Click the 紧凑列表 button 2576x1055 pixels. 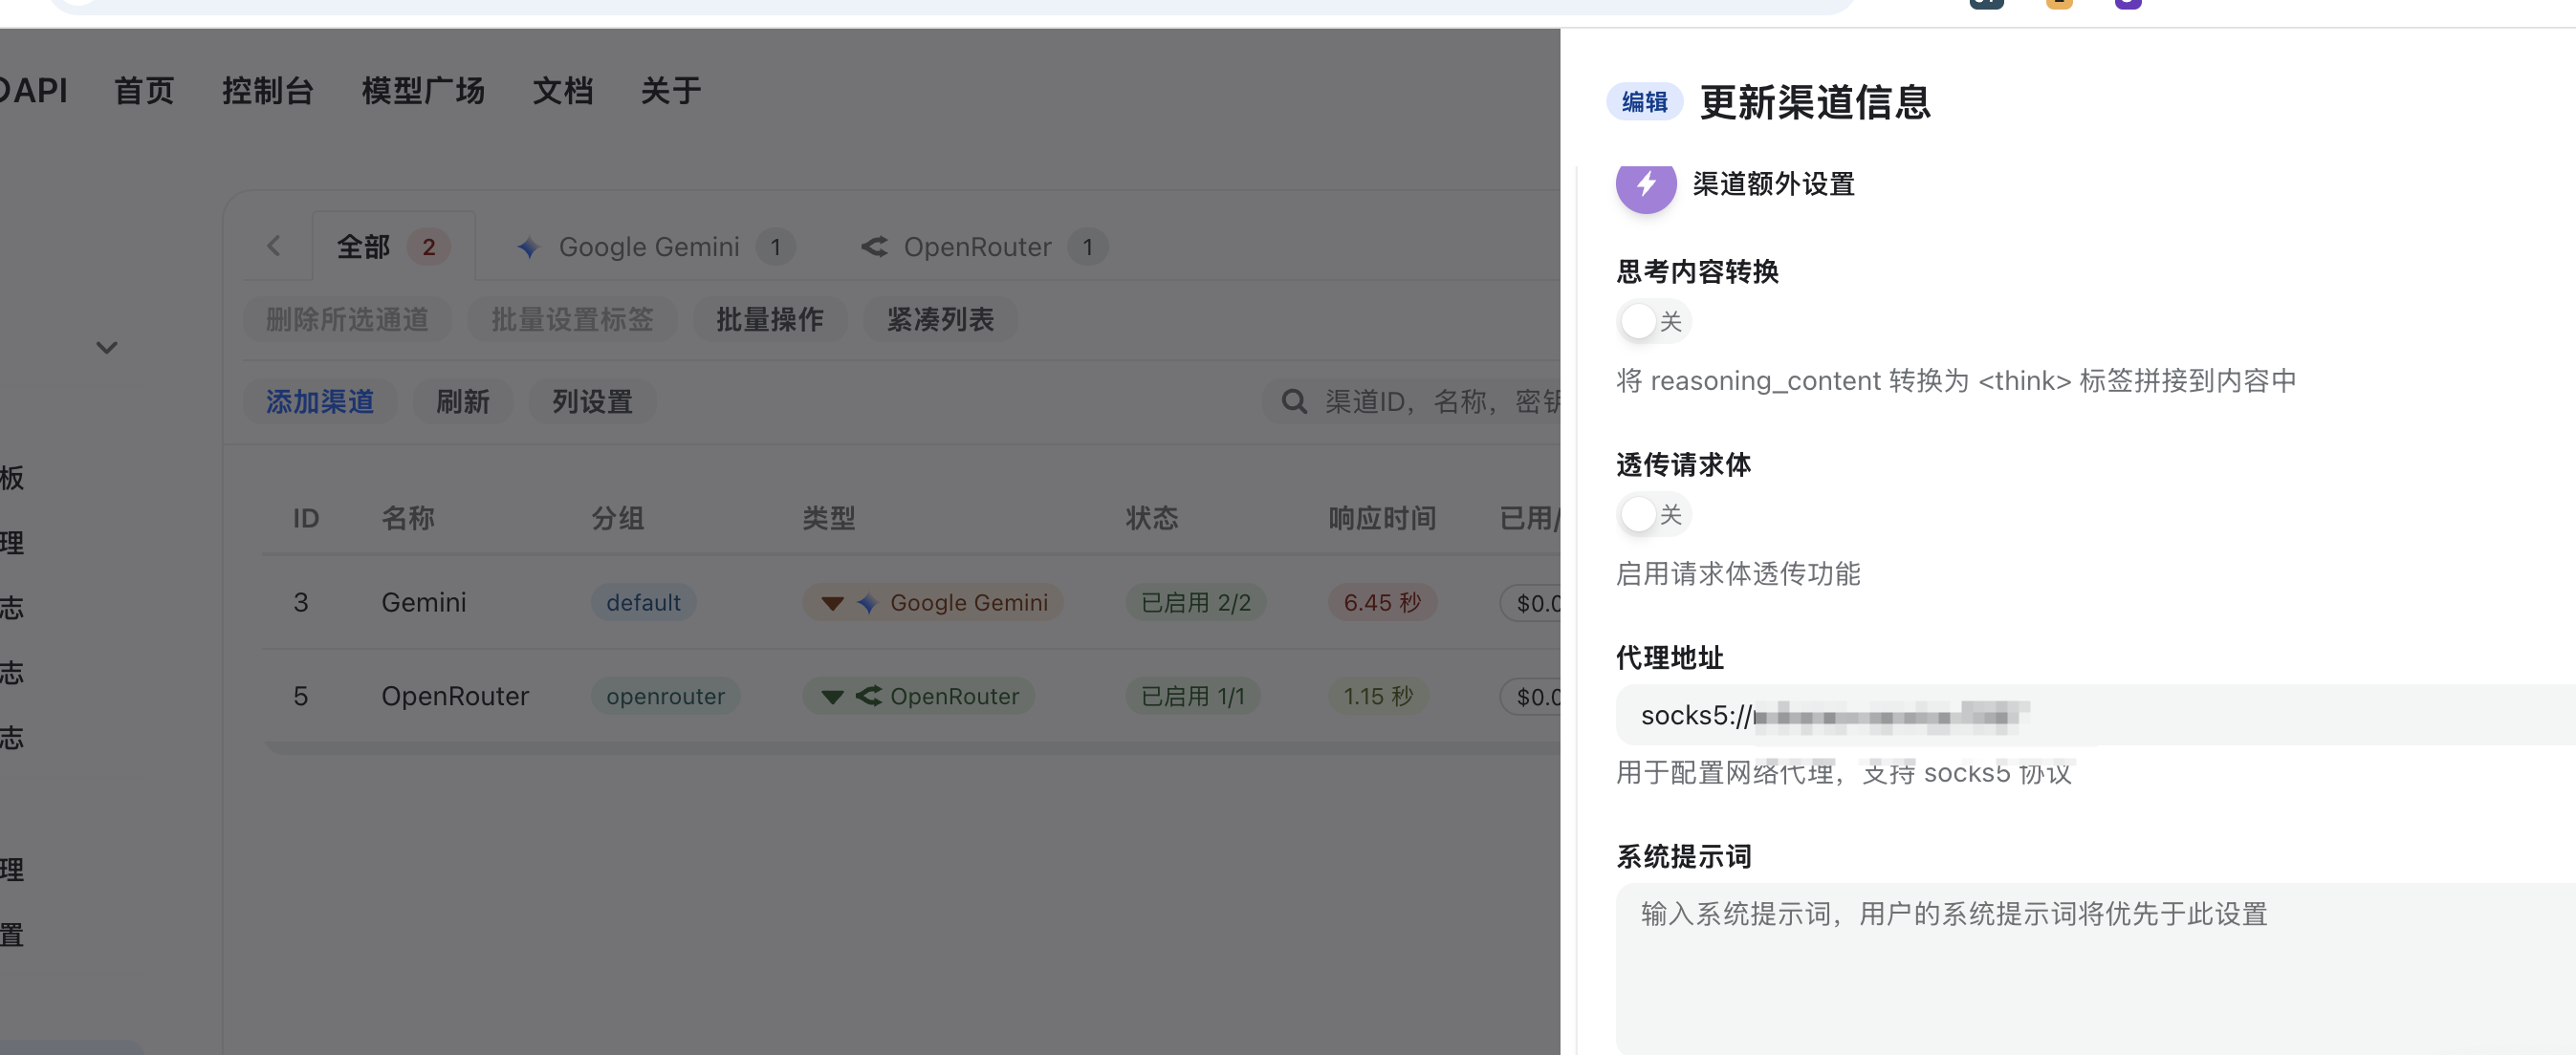click(940, 320)
